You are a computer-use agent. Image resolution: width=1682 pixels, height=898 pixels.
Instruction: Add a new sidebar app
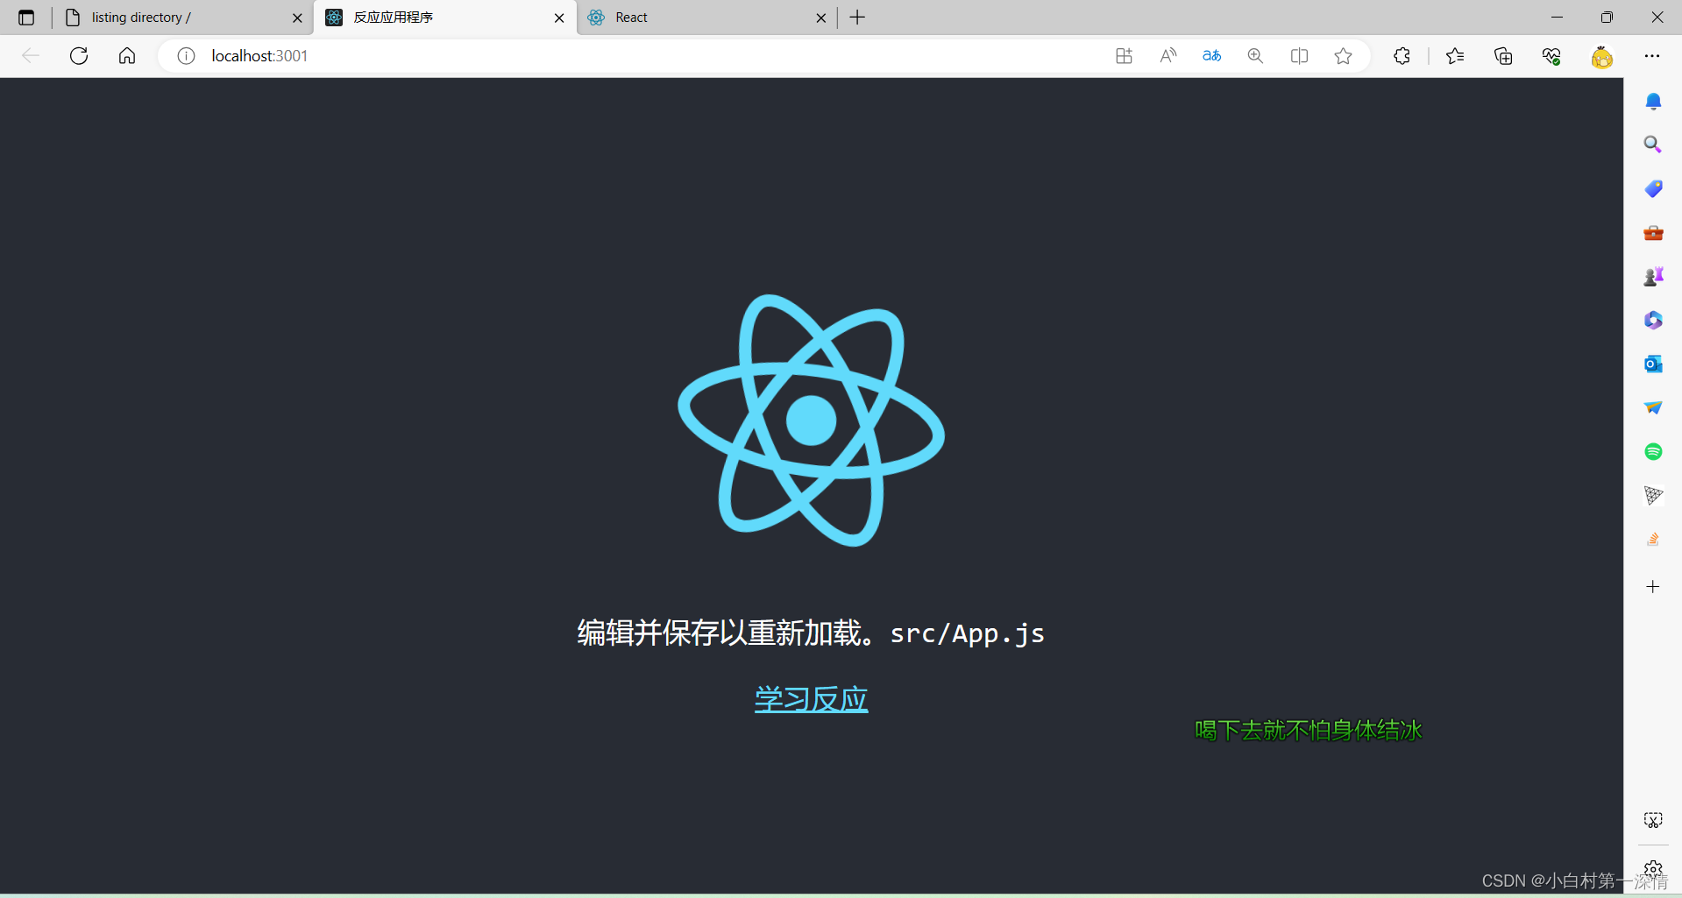(1653, 587)
